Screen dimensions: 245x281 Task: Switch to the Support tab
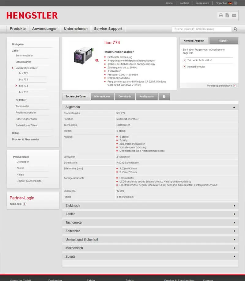click(224, 40)
